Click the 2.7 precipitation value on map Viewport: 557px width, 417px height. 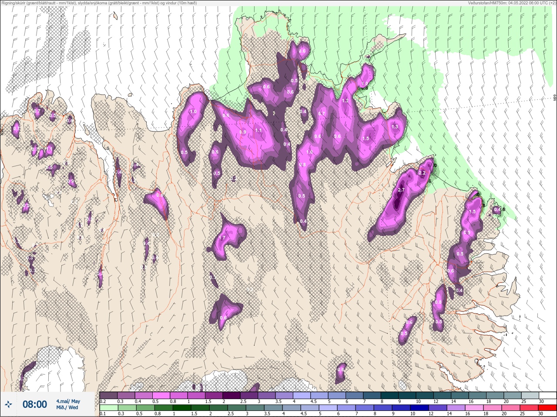click(401, 190)
